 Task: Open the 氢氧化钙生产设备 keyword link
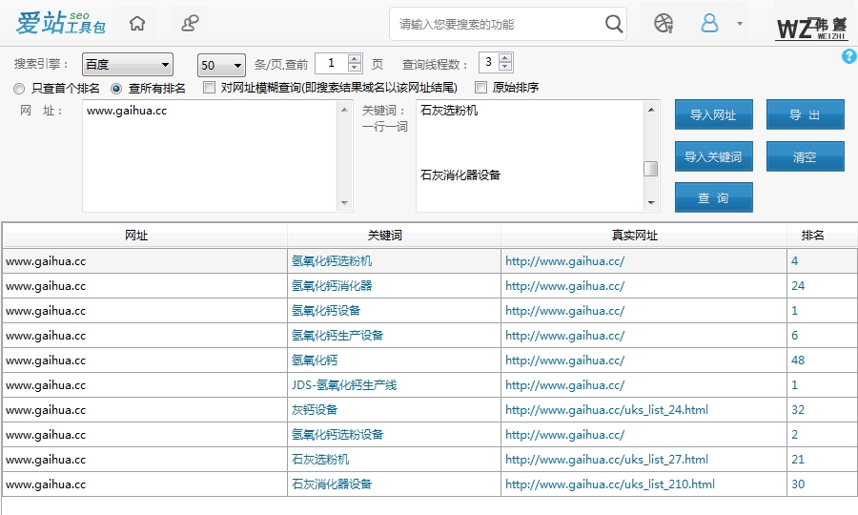tap(337, 336)
